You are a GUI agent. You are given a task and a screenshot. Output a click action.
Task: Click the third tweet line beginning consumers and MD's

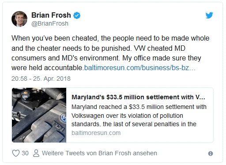(106, 58)
